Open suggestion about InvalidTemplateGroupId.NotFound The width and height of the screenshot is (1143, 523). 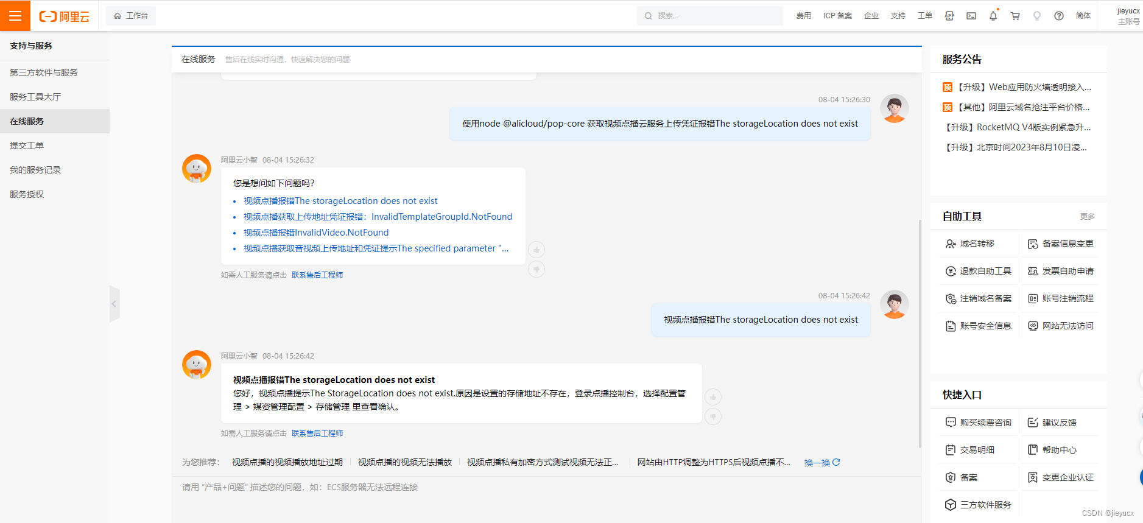(378, 217)
